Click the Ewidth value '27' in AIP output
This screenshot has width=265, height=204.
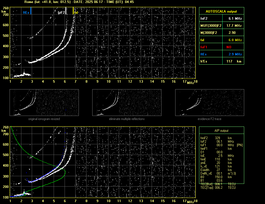(218, 170)
